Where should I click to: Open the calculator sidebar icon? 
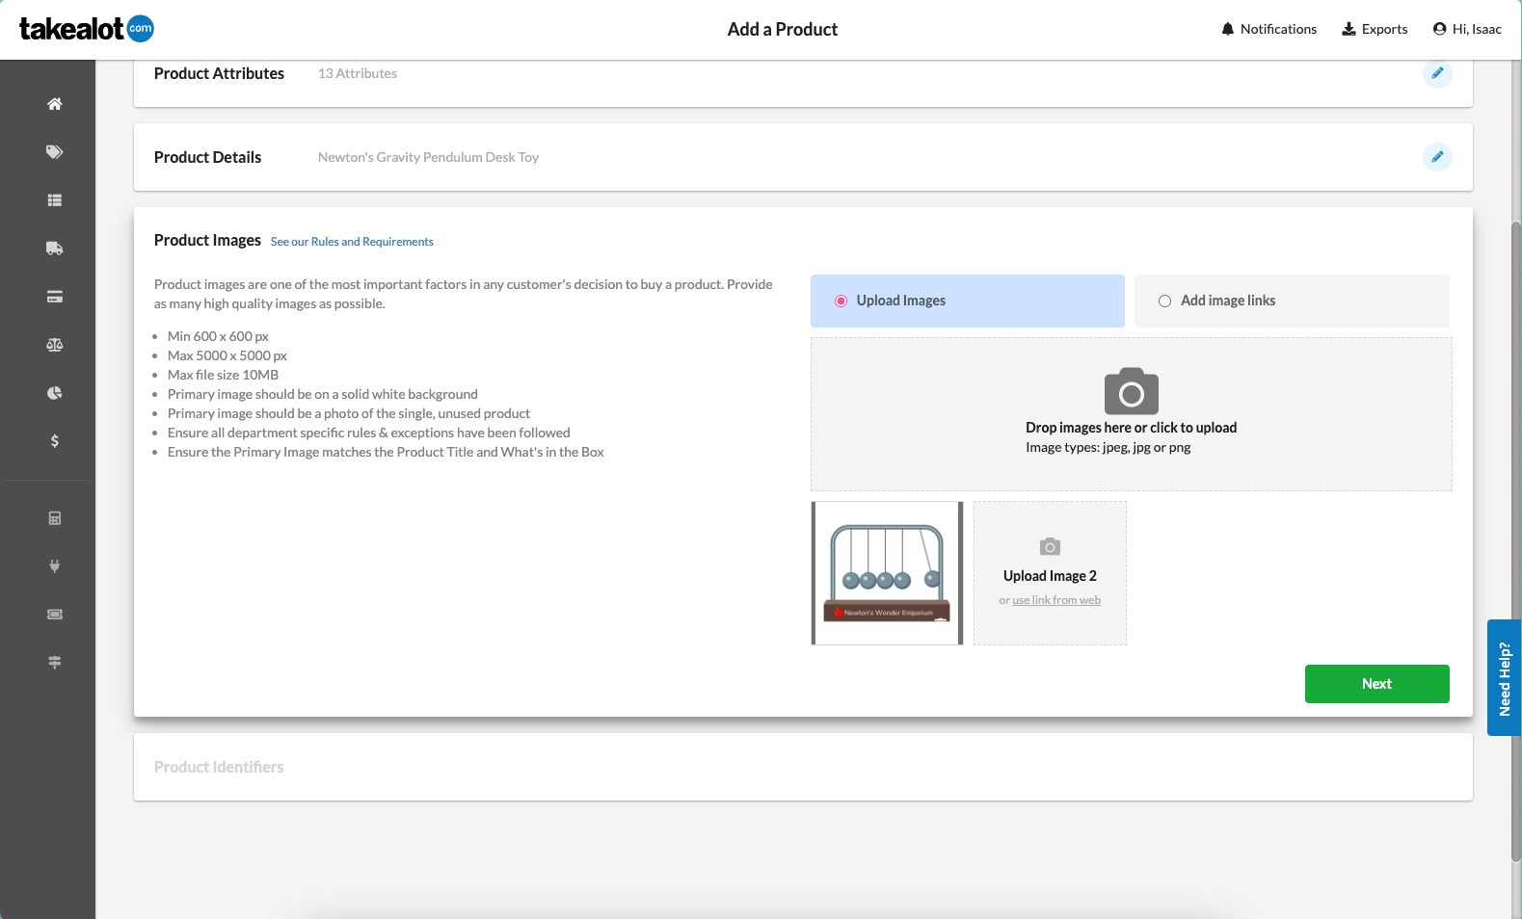point(55,518)
